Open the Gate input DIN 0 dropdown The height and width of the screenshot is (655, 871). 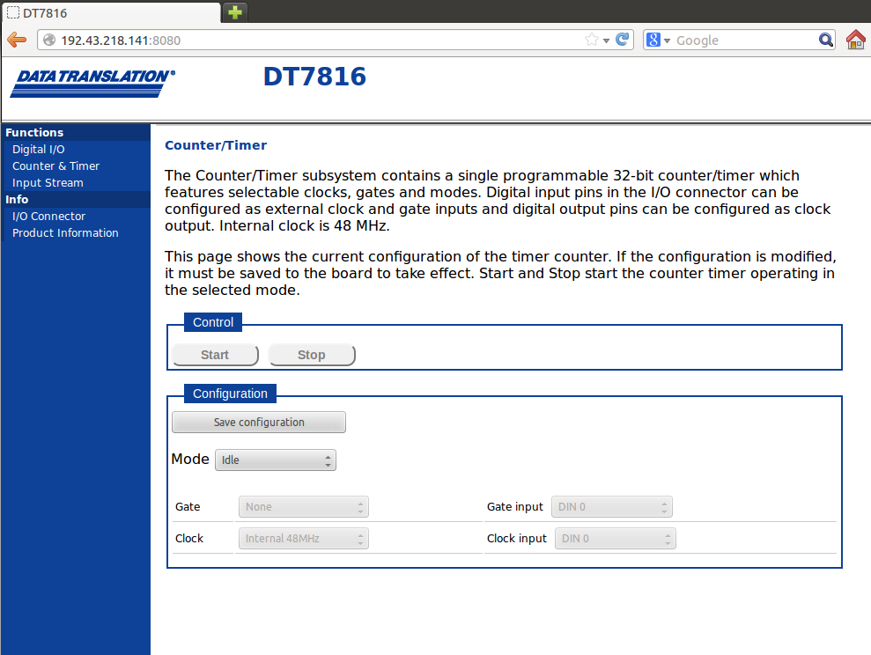click(612, 507)
